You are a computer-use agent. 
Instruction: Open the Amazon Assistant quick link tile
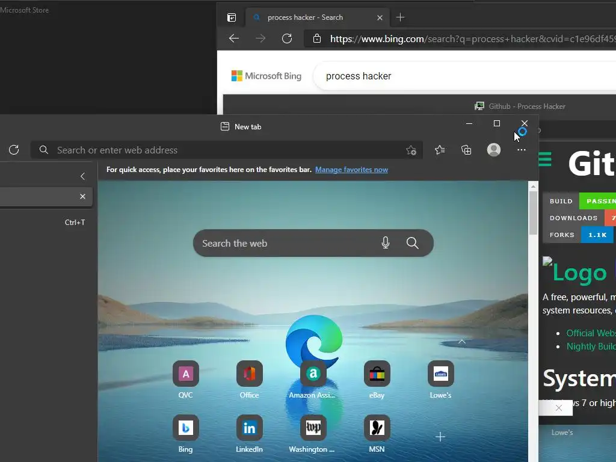[x=313, y=374]
